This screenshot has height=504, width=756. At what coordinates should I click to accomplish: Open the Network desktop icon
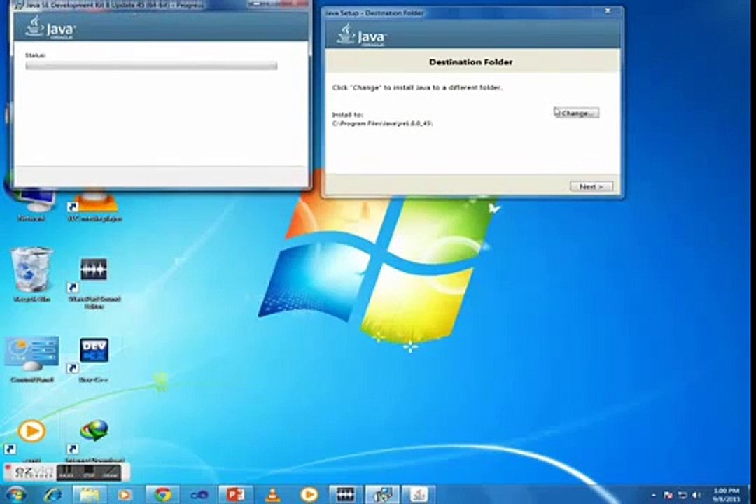[31, 205]
